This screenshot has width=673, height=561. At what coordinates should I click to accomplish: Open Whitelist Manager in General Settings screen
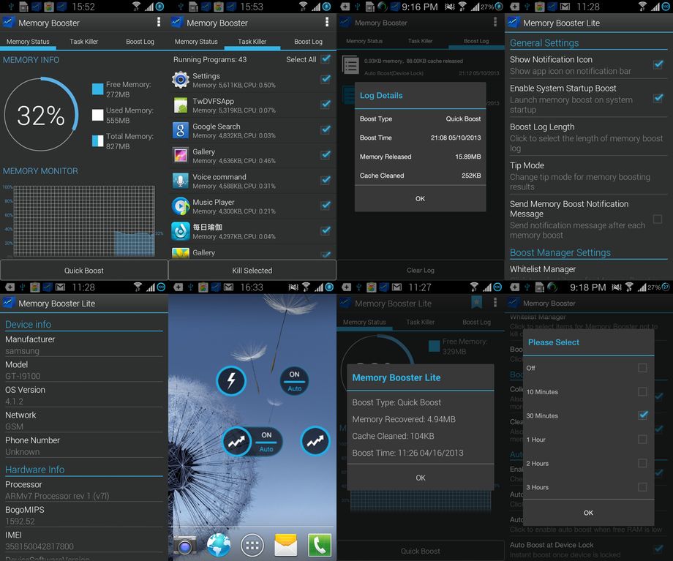pyautogui.click(x=587, y=270)
